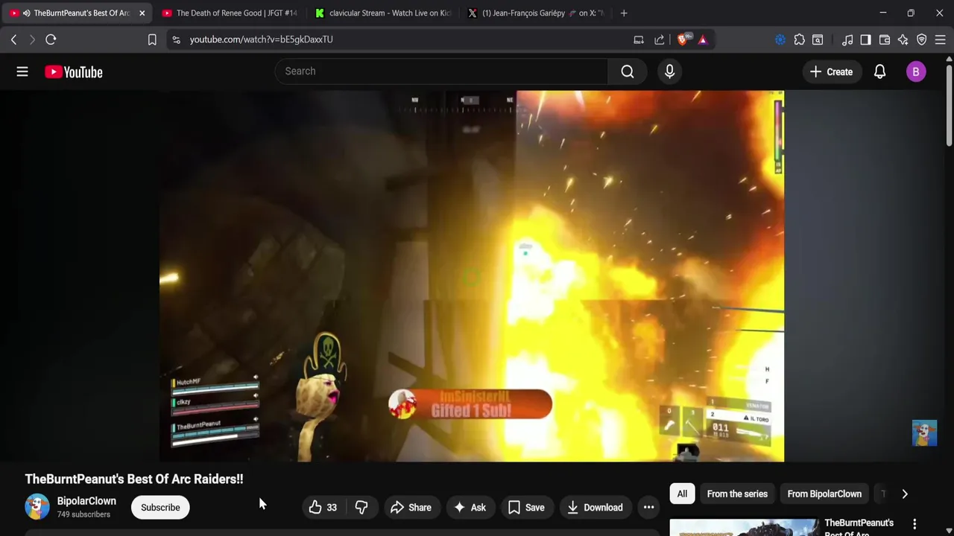Open the Brave Wallet icon
The width and height of the screenshot is (954, 536).
tap(885, 39)
